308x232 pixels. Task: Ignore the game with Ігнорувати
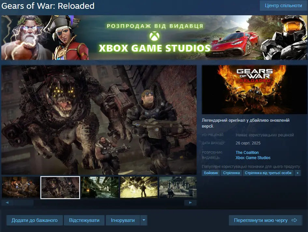(x=123, y=220)
